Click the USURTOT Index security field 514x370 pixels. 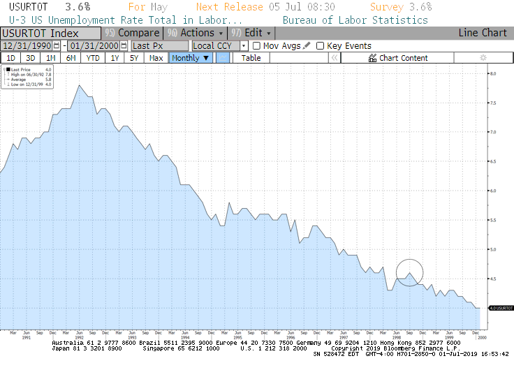click(50, 33)
